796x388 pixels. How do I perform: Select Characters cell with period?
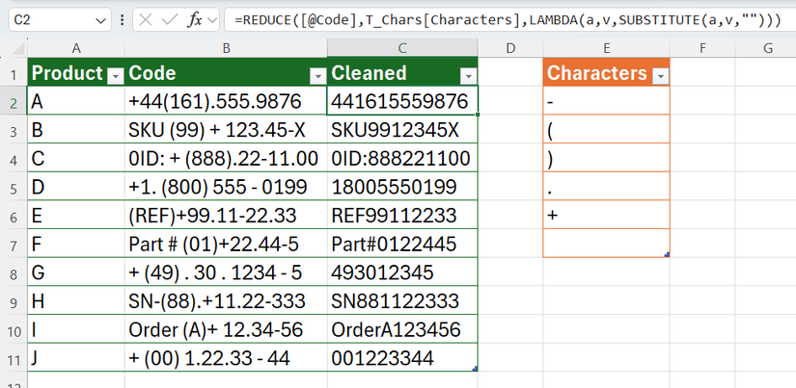tap(606, 187)
